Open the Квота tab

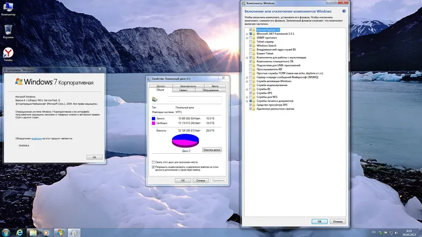click(215, 86)
